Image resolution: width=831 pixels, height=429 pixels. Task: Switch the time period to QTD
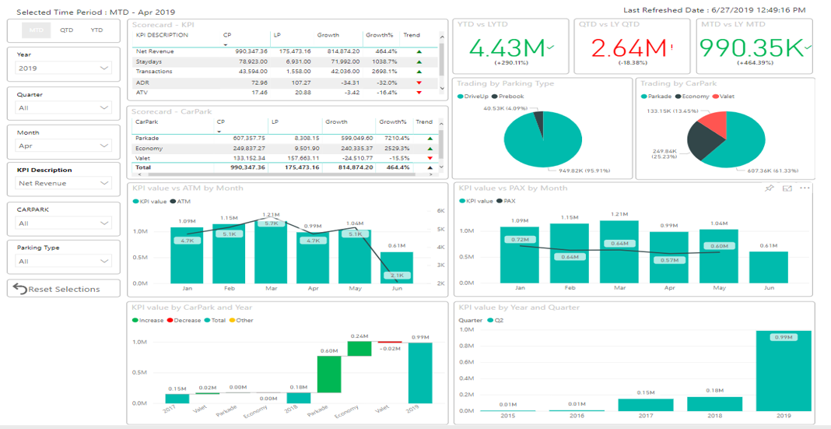[67, 30]
